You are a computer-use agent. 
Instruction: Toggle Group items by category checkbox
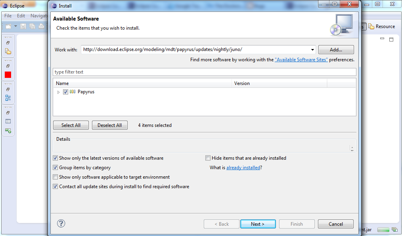click(55, 168)
